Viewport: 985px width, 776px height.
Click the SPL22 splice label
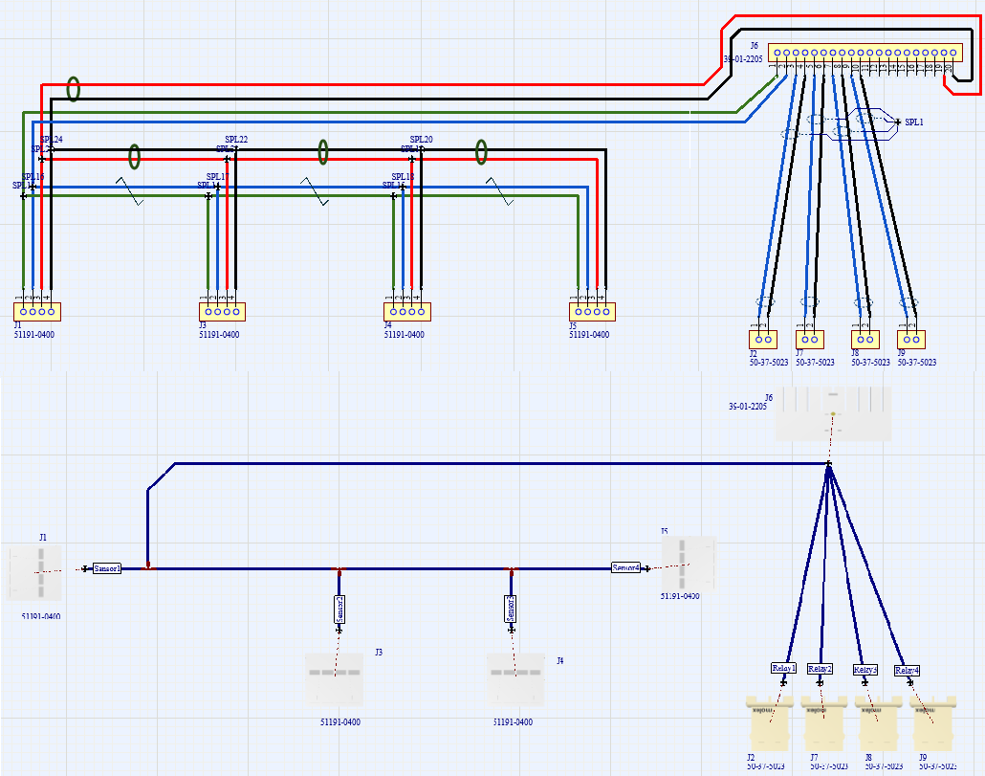click(x=236, y=140)
